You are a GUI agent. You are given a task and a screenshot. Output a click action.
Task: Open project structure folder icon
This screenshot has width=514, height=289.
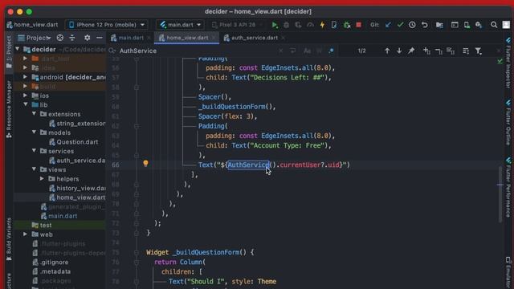tap(439, 25)
